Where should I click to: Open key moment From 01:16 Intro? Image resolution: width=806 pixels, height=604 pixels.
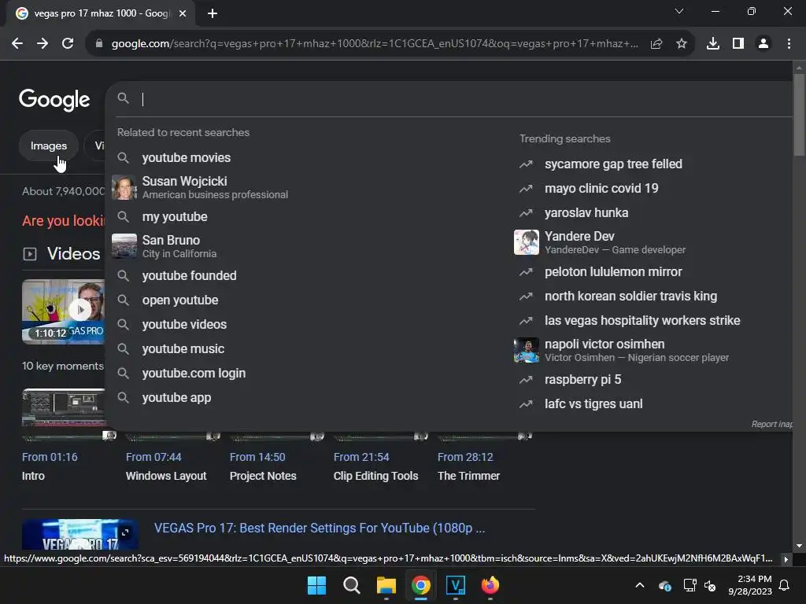[x=50, y=466]
